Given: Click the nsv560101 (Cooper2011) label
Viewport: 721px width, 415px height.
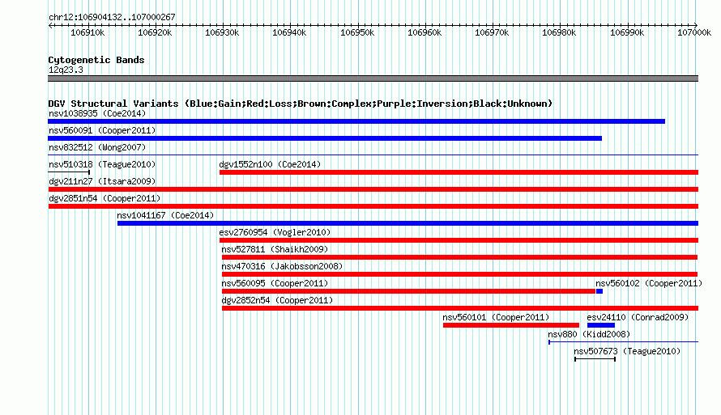Looking at the screenshot, I should pos(496,317).
